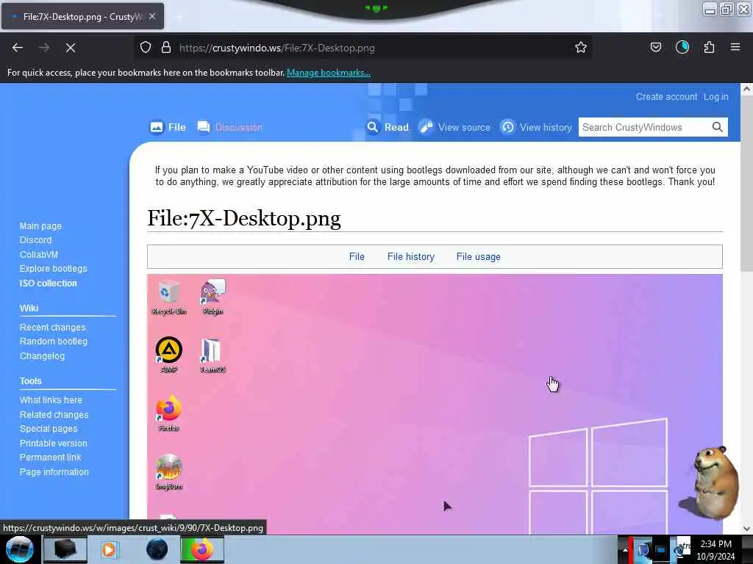Screen dimensions: 753x564
Task: Open Explore bootlegs in sidebar
Action: [x=53, y=269]
